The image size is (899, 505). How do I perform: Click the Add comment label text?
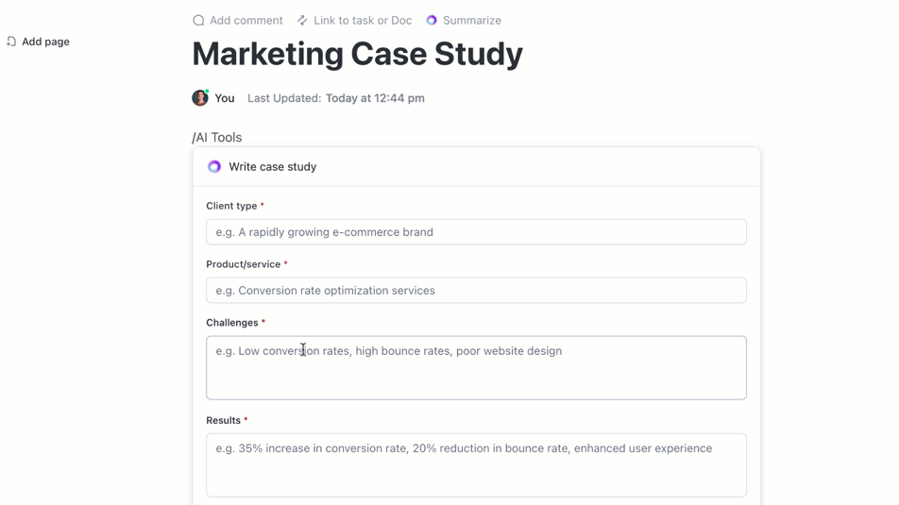point(246,20)
